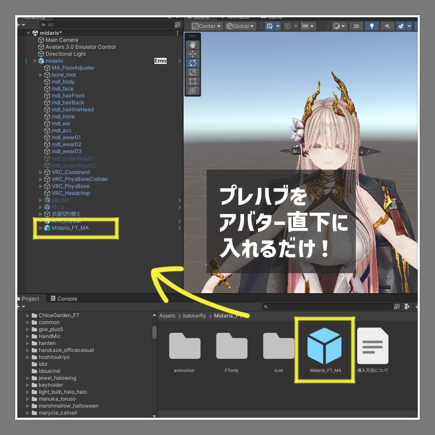The image size is (435, 435).
Task: Open Midaris_FT_MA prefab right chevron
Action: click(179, 228)
